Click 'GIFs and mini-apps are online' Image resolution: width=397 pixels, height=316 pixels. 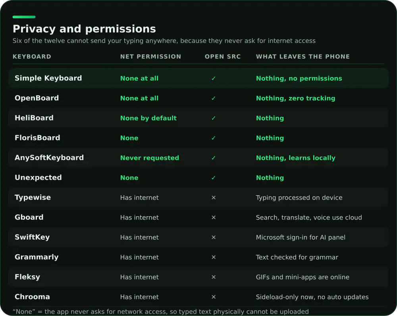coord(303,277)
